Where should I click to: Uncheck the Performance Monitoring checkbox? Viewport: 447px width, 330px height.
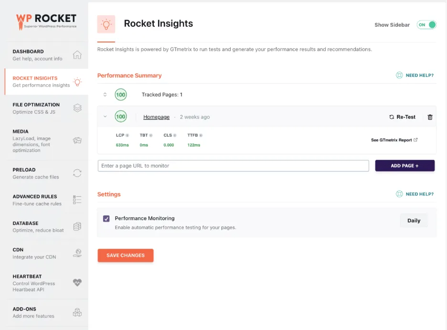pos(106,219)
